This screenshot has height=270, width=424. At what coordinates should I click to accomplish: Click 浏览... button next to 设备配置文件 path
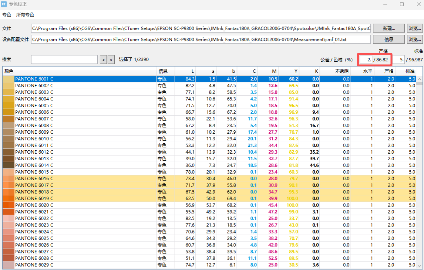coord(414,40)
